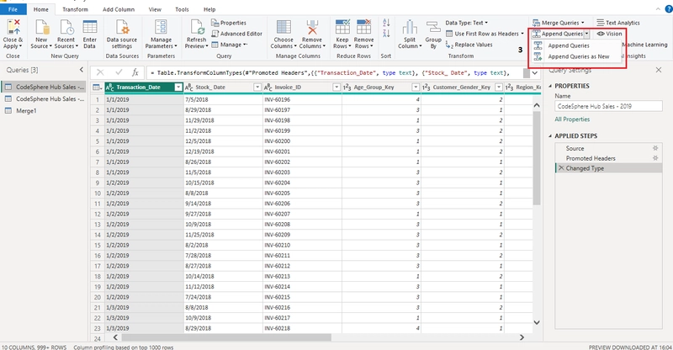Image resolution: width=673 pixels, height=350 pixels.
Task: Switch to the View tab
Action: (155, 9)
